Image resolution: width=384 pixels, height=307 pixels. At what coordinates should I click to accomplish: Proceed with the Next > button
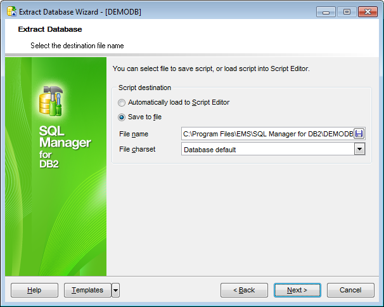(x=297, y=291)
